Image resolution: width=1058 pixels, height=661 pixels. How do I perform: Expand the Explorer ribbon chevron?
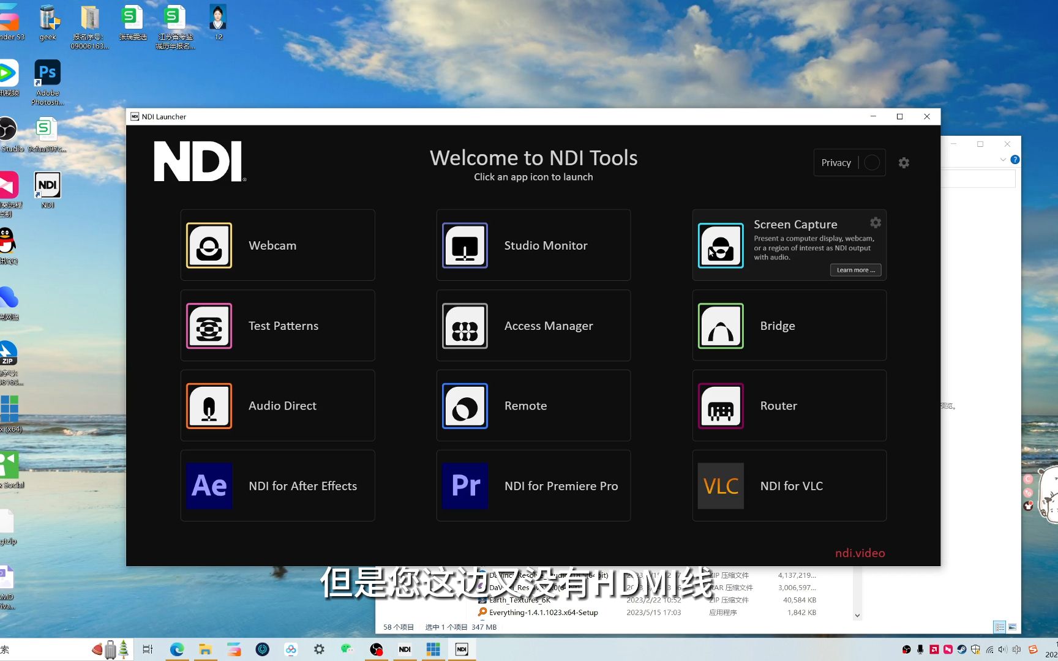coord(1003,160)
